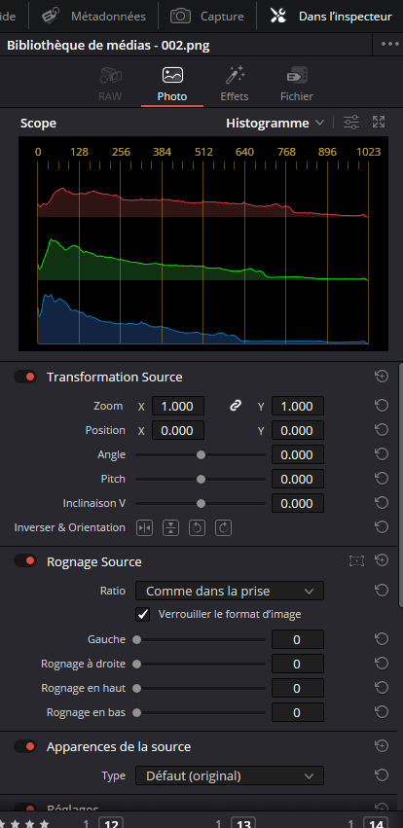Click the Position Y value field
The image size is (403, 828).
(297, 430)
